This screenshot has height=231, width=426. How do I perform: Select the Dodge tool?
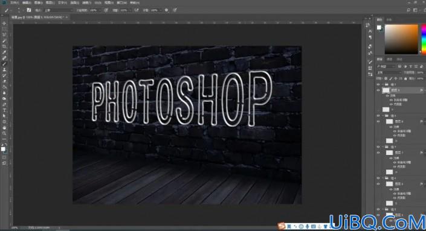point(4,98)
